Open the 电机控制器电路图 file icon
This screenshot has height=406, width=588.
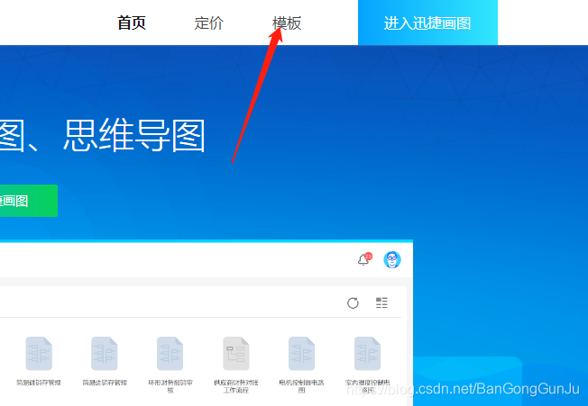coord(301,353)
